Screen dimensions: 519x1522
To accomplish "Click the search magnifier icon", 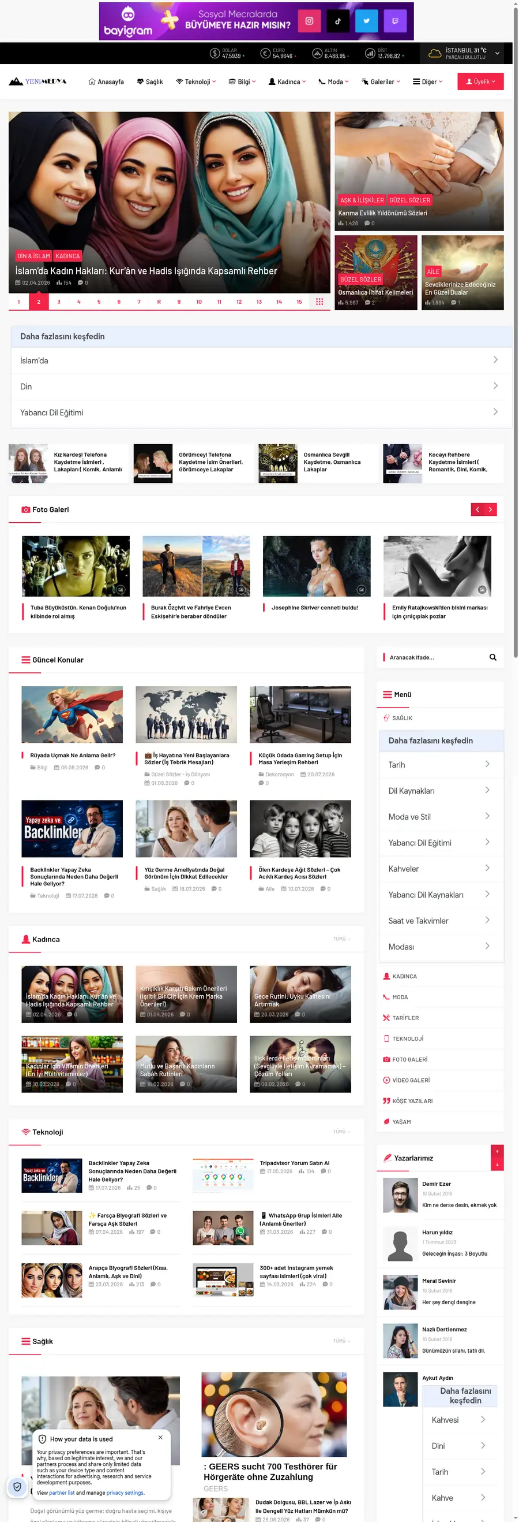I will pos(492,657).
